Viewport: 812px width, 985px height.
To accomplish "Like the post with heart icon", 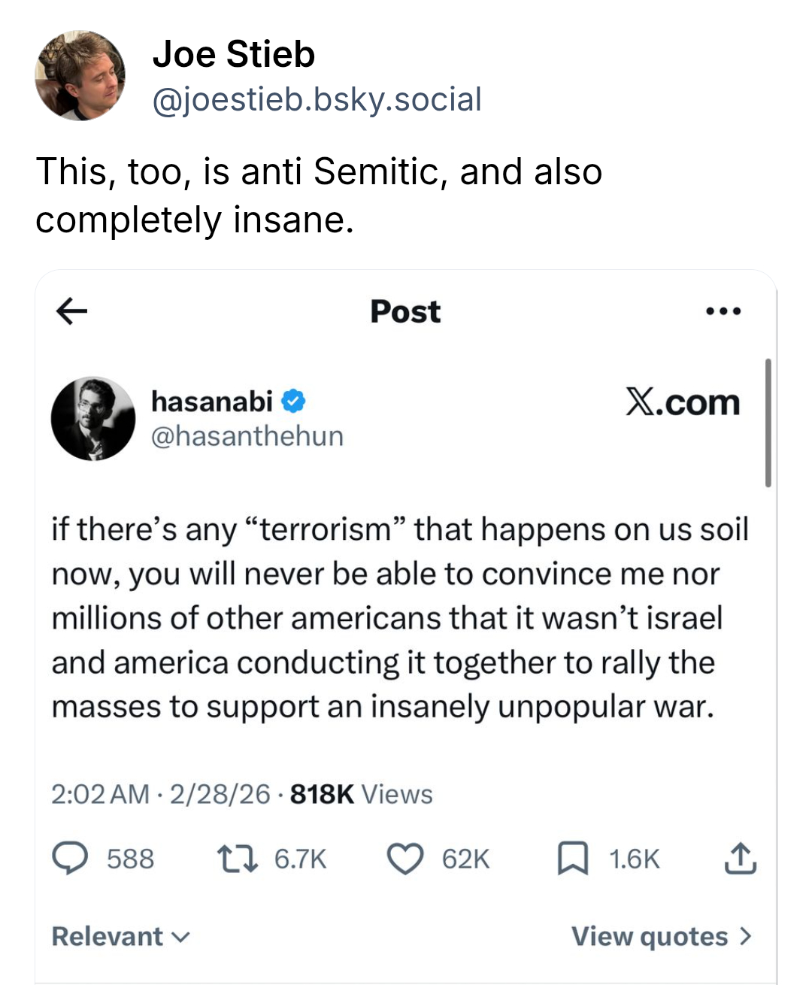I will point(405,859).
